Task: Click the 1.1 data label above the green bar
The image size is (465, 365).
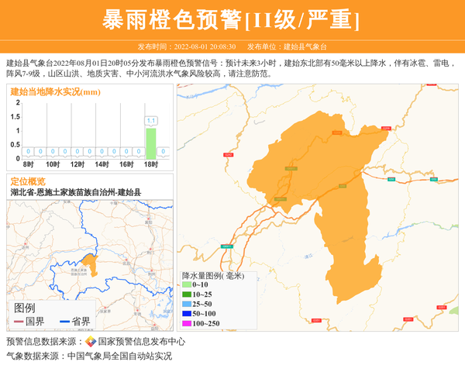Action: (x=151, y=121)
